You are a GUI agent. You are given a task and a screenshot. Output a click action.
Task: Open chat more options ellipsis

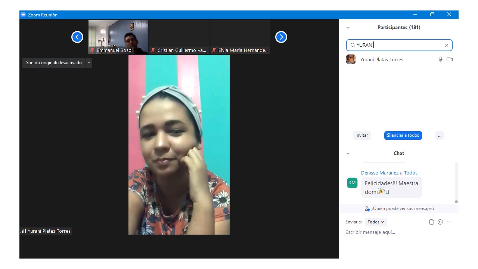(449, 222)
